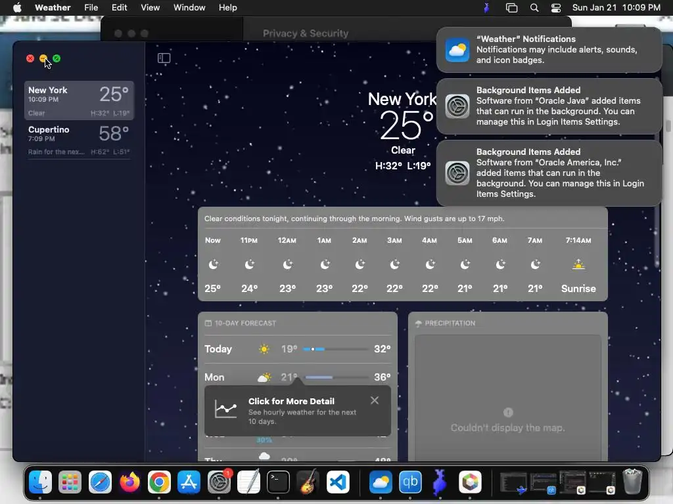This screenshot has width=673, height=504.
Task: Open the Apple menu
Action: point(17,7)
